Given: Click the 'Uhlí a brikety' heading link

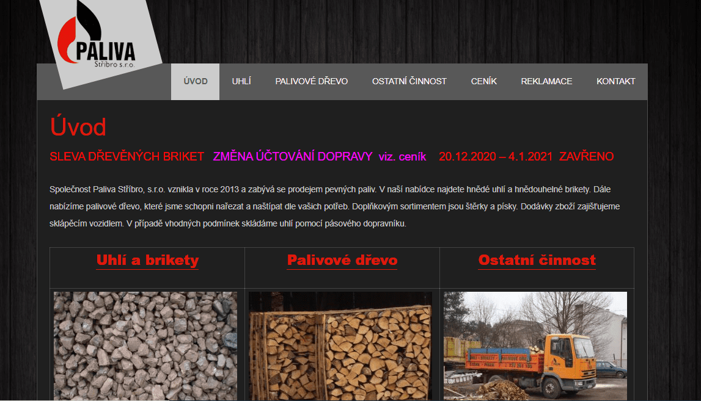Looking at the screenshot, I should coord(147,261).
